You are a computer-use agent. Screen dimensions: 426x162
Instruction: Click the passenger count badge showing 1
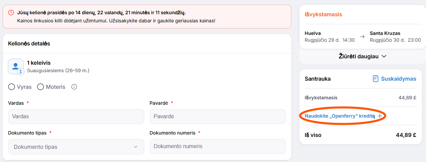point(20,71)
